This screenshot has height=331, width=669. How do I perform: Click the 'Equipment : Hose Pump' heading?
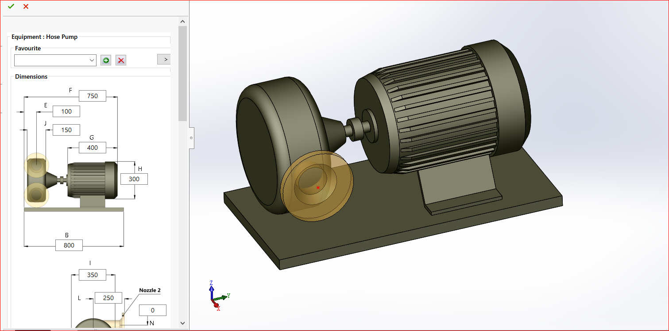pos(44,37)
